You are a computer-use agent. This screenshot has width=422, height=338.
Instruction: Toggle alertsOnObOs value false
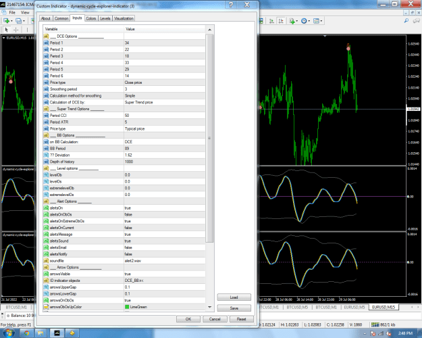tap(165, 214)
